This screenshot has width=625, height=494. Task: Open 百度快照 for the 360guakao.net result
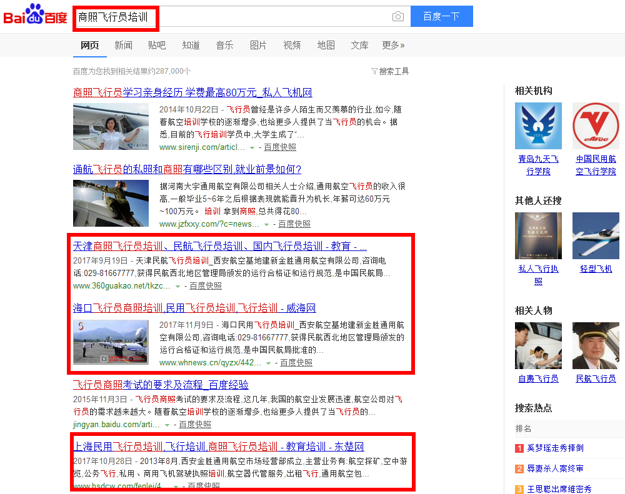pyautogui.click(x=206, y=285)
